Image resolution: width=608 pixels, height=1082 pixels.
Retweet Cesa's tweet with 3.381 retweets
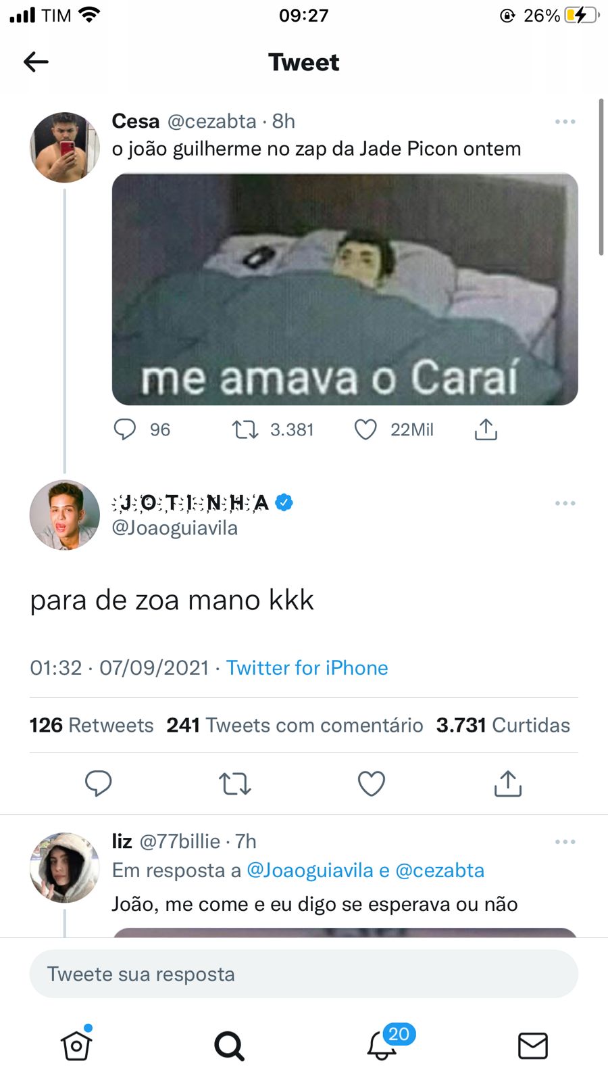coord(245,429)
